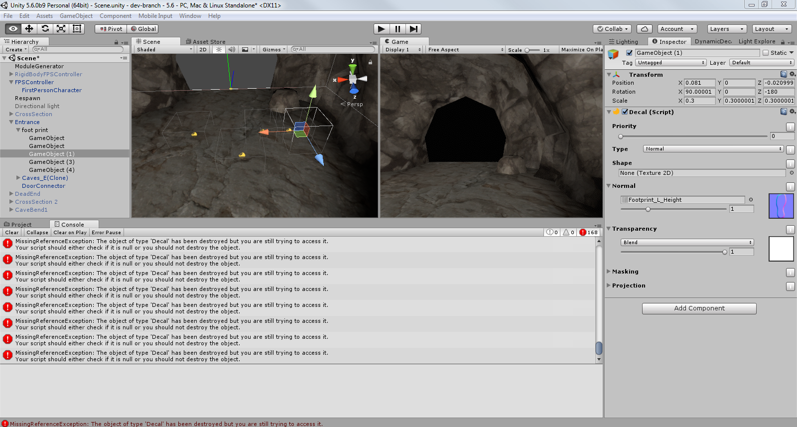This screenshot has height=427, width=797.
Task: Open the Layers dropdown
Action: (727, 29)
